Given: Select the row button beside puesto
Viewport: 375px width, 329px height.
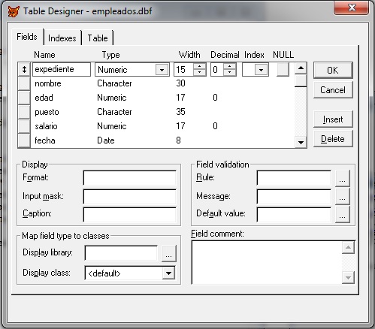Looking at the screenshot, I should (24, 112).
